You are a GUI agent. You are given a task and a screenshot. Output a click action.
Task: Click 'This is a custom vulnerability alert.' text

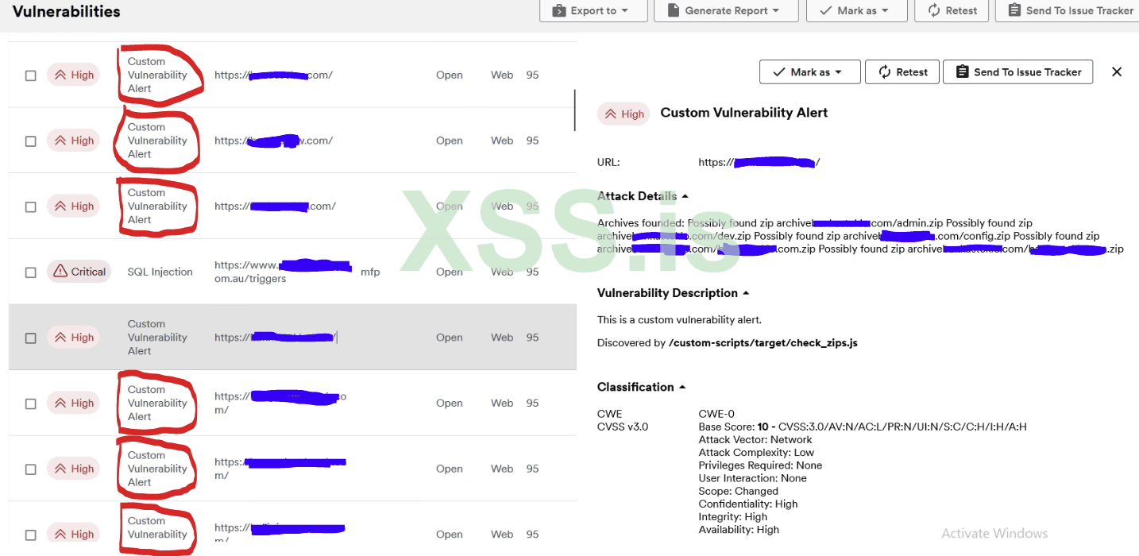pos(679,320)
